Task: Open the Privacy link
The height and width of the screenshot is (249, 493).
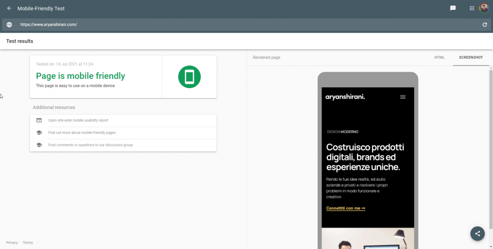Action: click(x=12, y=243)
